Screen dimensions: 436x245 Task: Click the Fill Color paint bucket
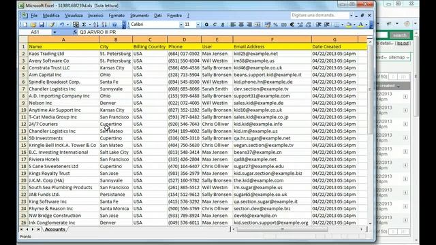pos(349,24)
